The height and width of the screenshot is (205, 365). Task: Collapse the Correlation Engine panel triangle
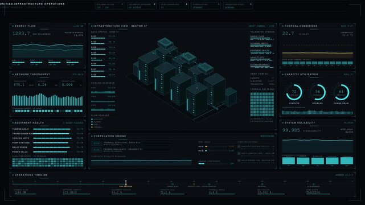(92, 136)
